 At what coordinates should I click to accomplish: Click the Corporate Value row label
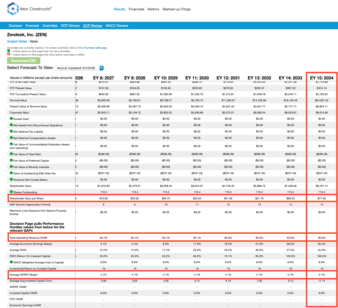tap(19, 112)
